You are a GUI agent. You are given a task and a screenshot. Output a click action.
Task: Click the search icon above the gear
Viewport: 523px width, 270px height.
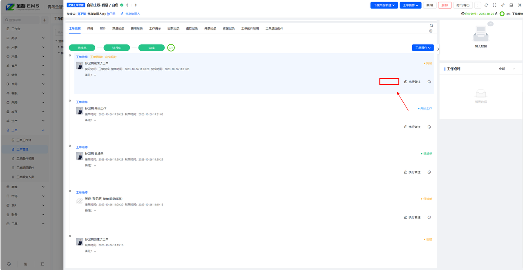point(431,25)
